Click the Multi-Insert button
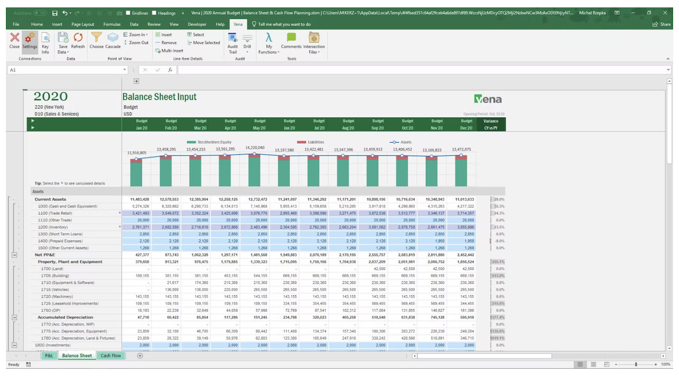679x376 pixels. pos(169,51)
